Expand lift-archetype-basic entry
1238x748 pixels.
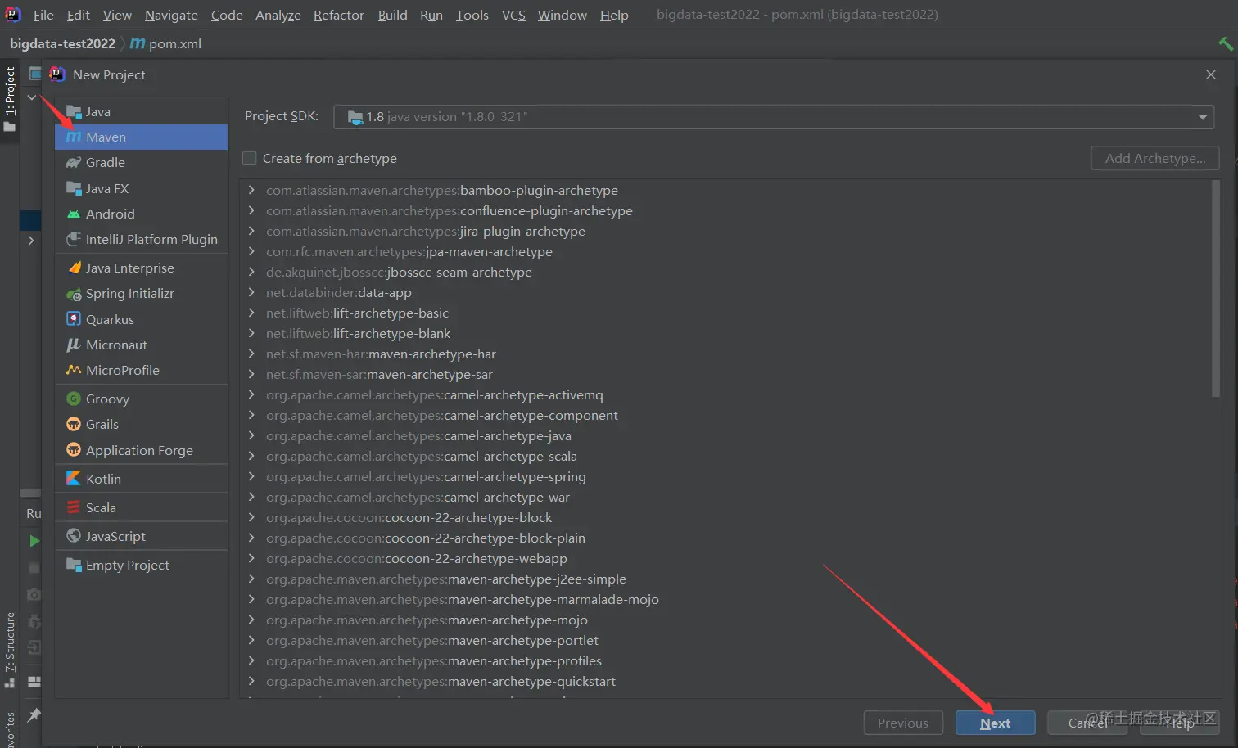tap(251, 313)
